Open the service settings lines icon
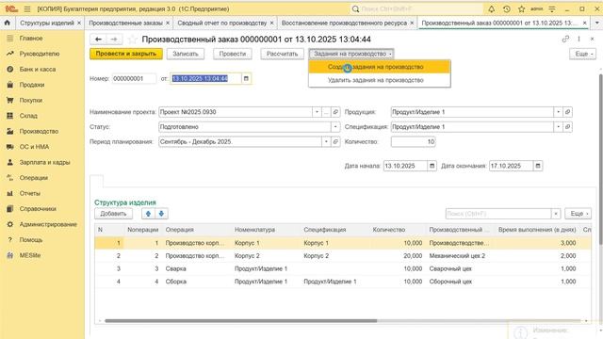The image size is (603, 339). coord(552,8)
